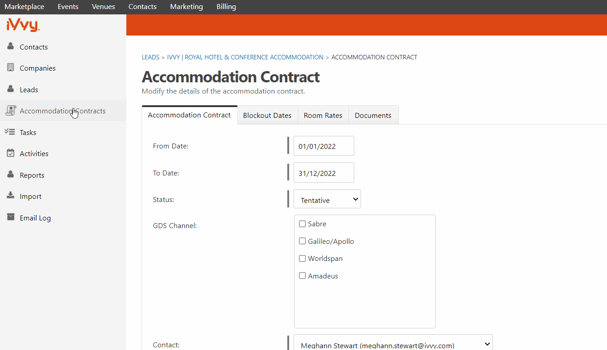Viewport: 607px width, 350px height.
Task: Open Tasks via checklist icon
Action: tap(10, 132)
